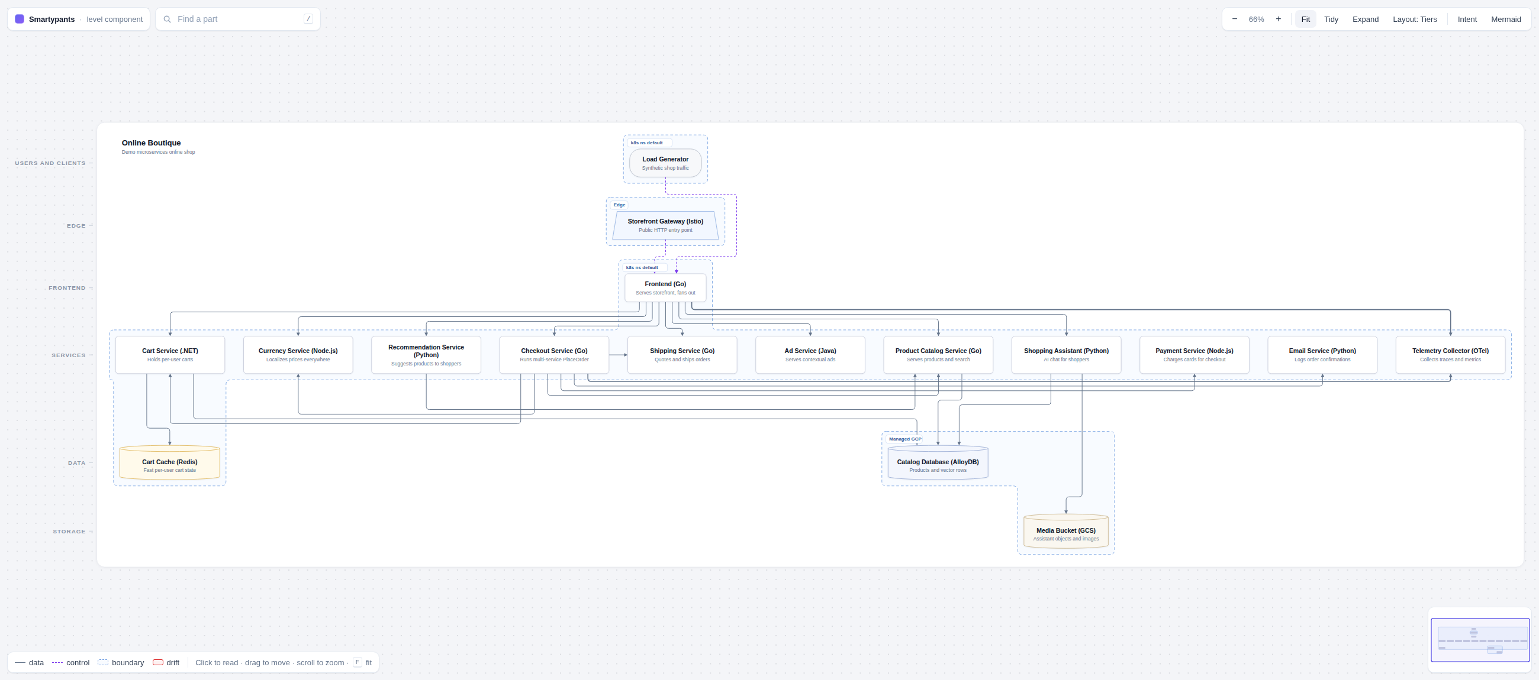Select the Cart Cache (Redis) cylinder
The height and width of the screenshot is (680, 1539).
click(x=170, y=462)
